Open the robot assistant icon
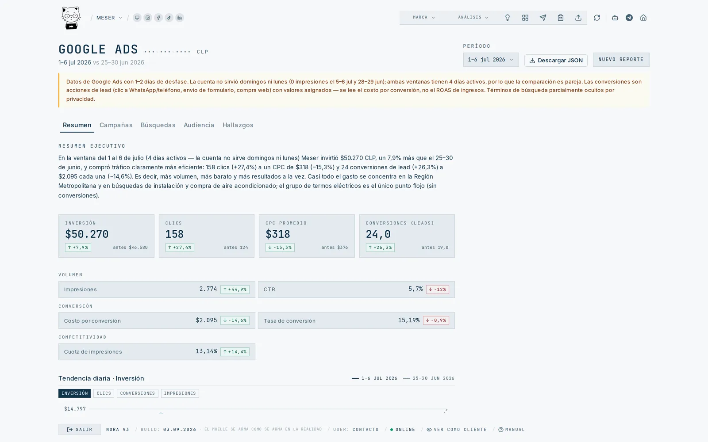 pos(615,18)
